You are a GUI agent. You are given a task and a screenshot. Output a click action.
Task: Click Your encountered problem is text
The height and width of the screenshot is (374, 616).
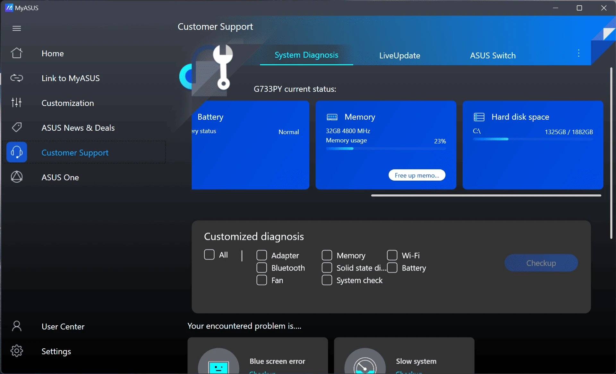point(244,326)
